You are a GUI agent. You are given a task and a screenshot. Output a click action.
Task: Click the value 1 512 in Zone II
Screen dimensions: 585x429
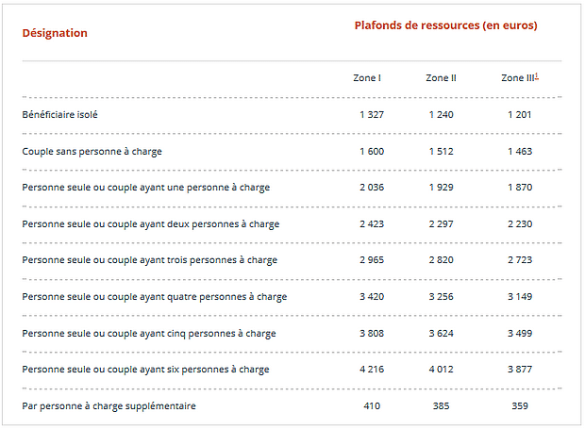441,151
